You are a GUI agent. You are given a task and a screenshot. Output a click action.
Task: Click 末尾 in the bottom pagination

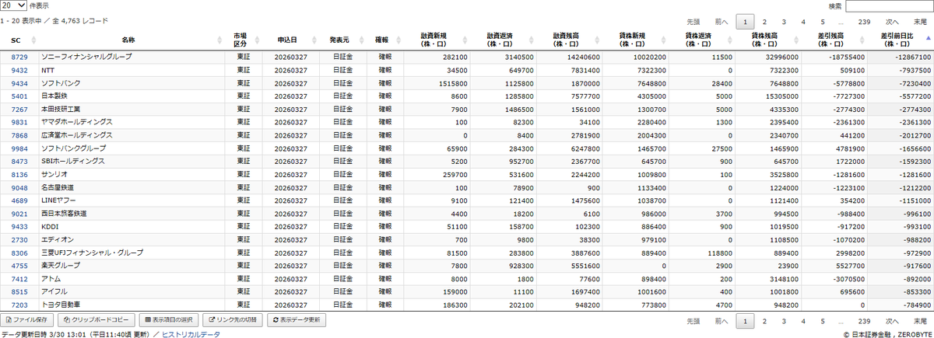(920, 321)
